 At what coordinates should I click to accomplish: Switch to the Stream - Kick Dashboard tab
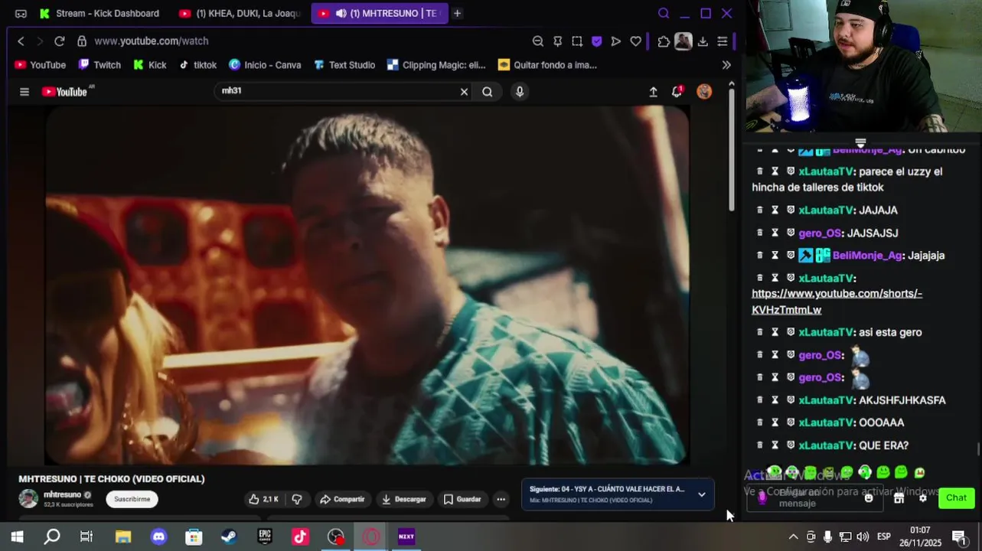click(x=100, y=13)
